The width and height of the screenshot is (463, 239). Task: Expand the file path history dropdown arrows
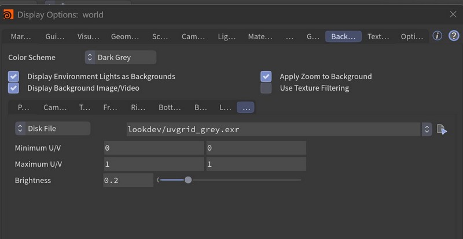pyautogui.click(x=427, y=129)
